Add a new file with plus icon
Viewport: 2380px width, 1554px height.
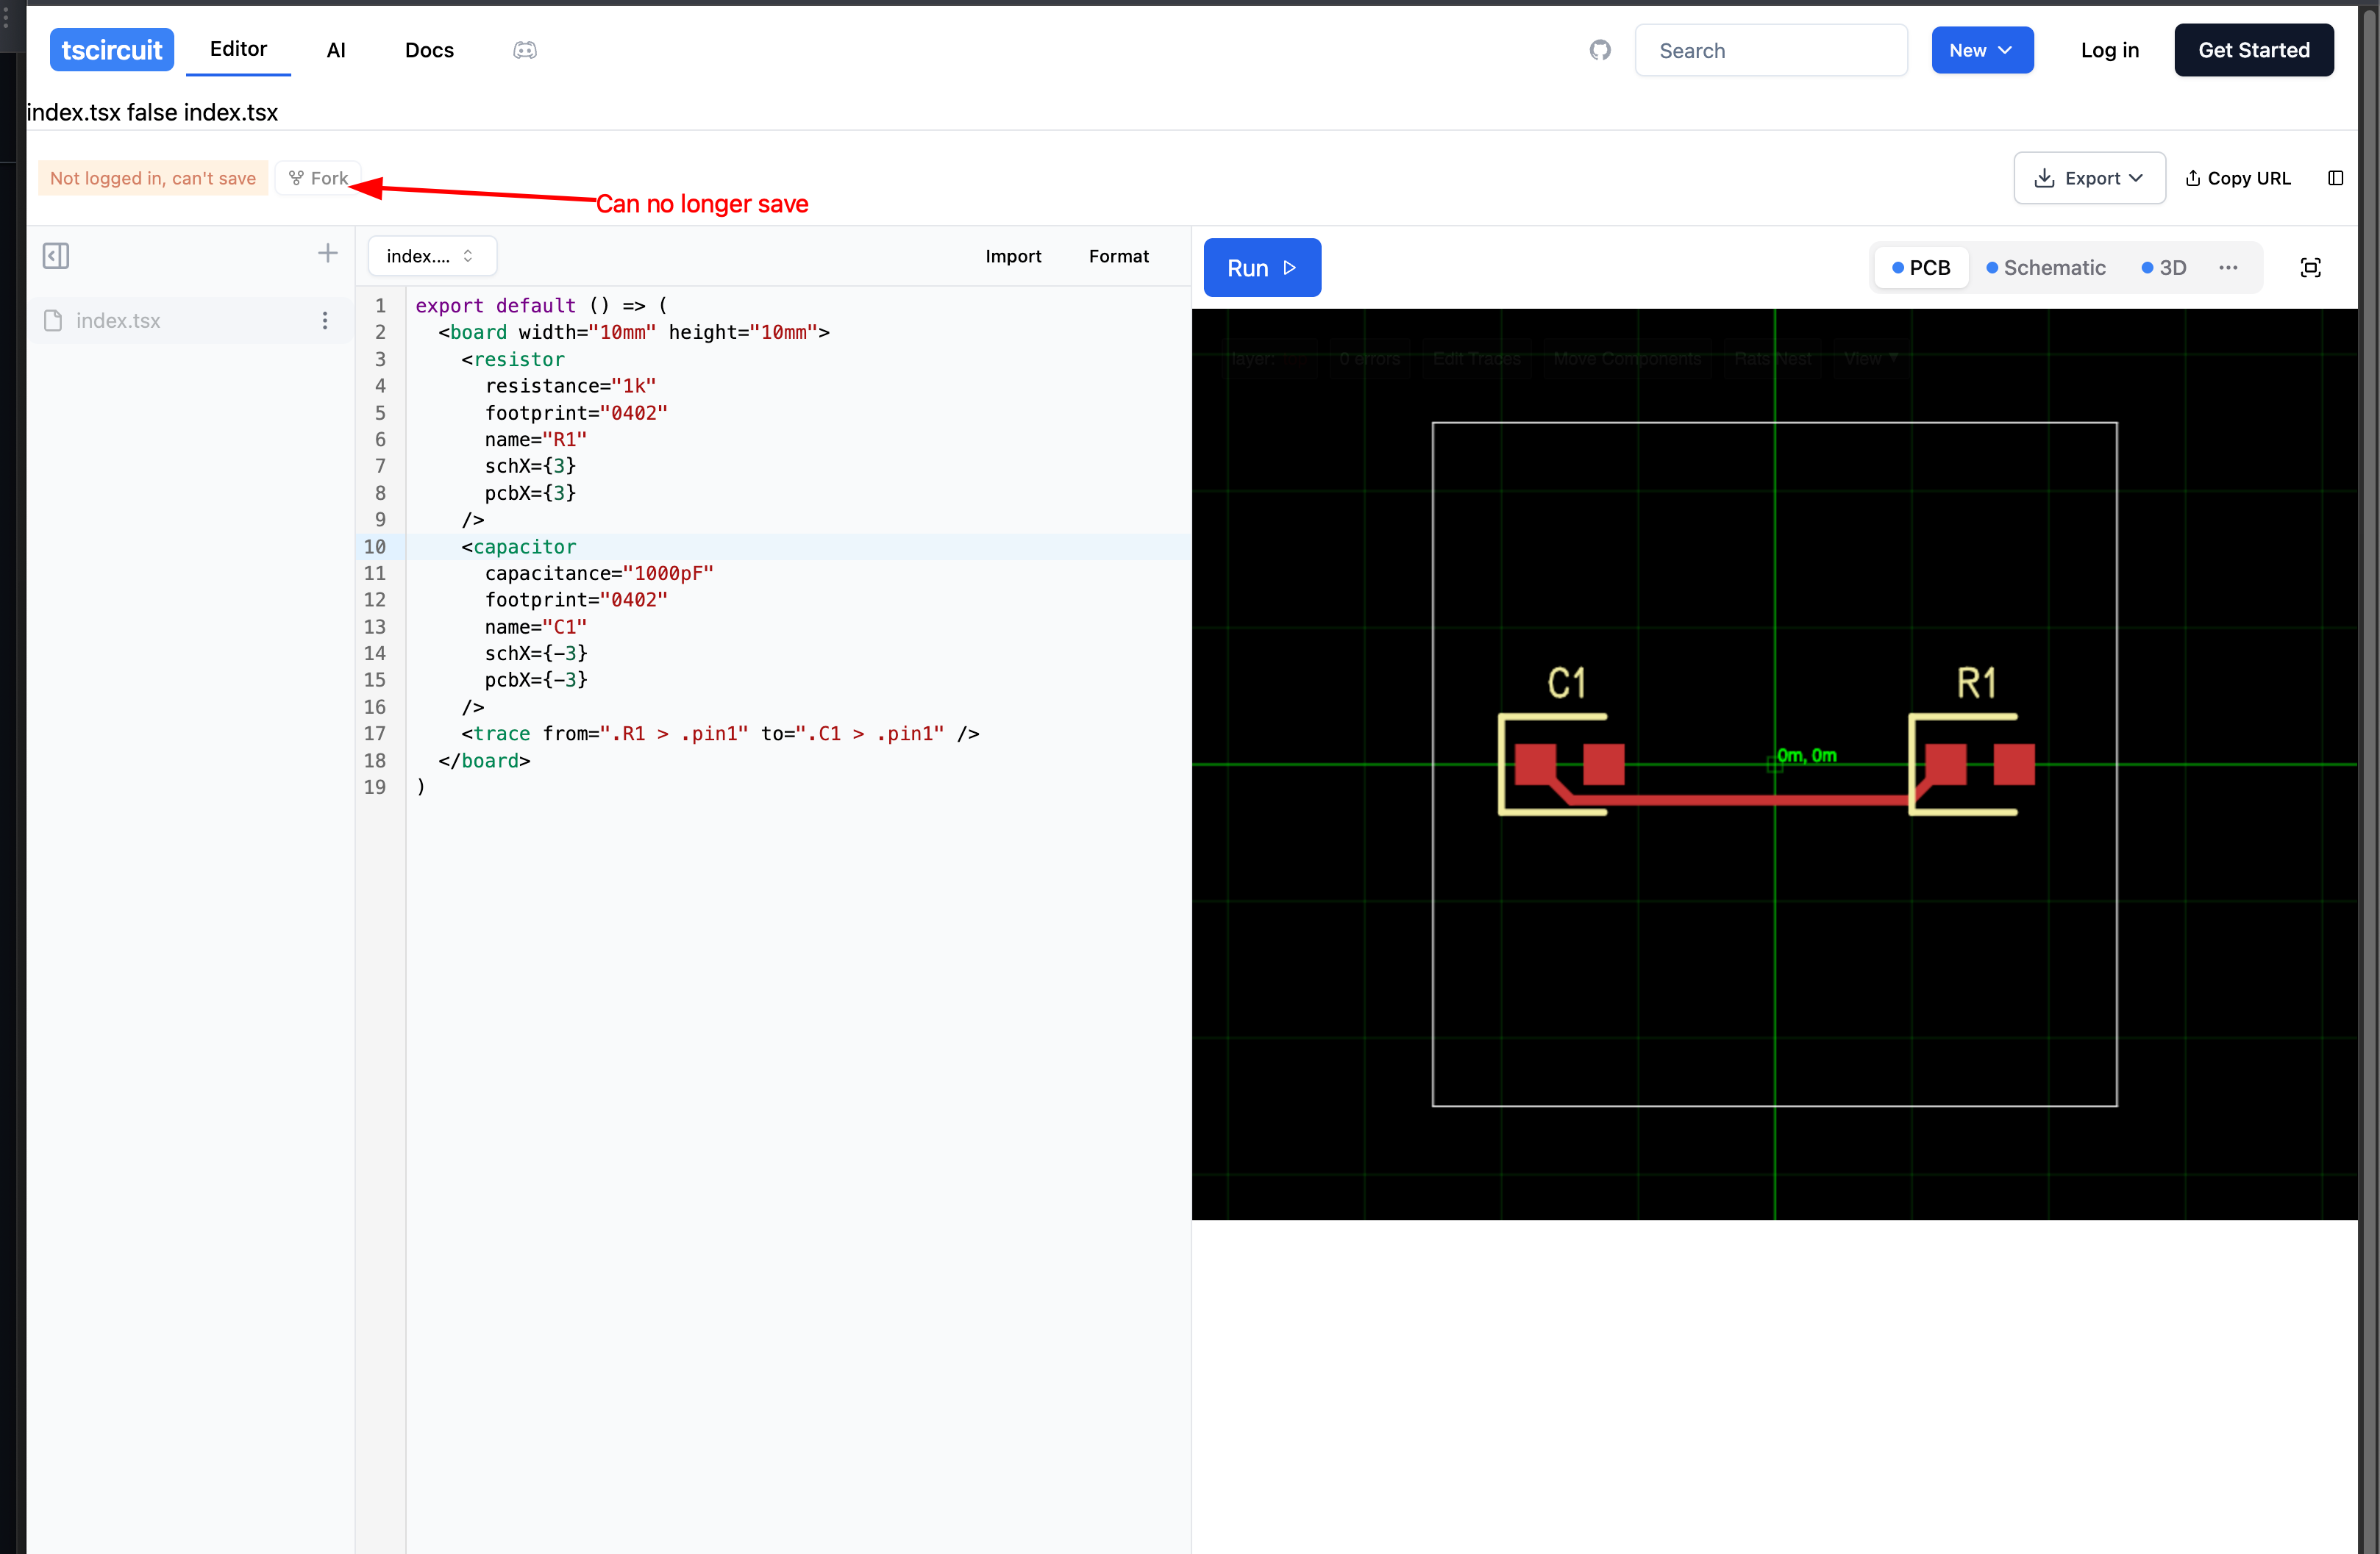pyautogui.click(x=327, y=254)
